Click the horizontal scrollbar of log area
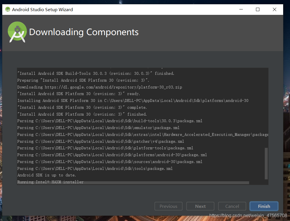 [x=133, y=183]
